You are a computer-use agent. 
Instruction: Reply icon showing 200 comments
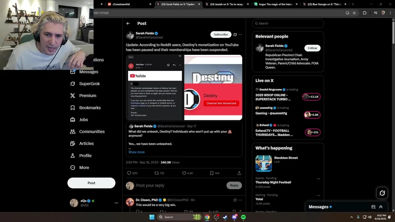132,173
